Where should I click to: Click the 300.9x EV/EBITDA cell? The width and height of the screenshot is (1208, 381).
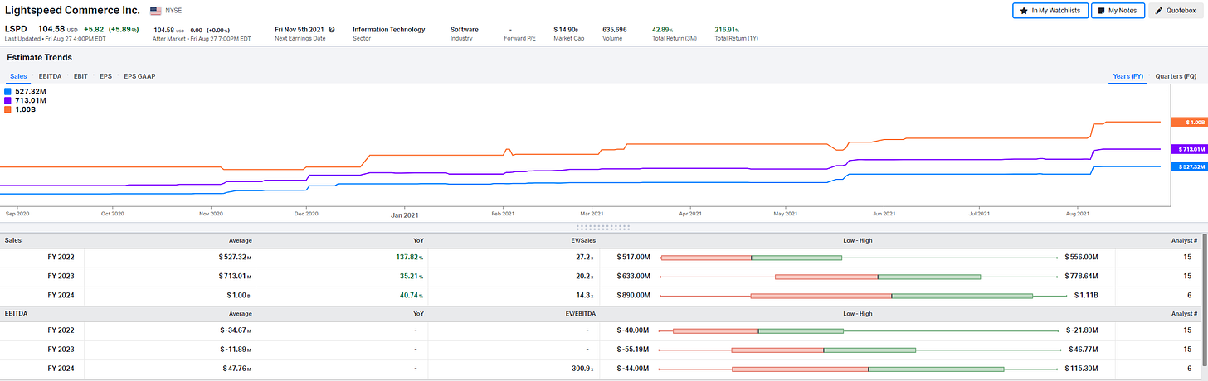582,369
